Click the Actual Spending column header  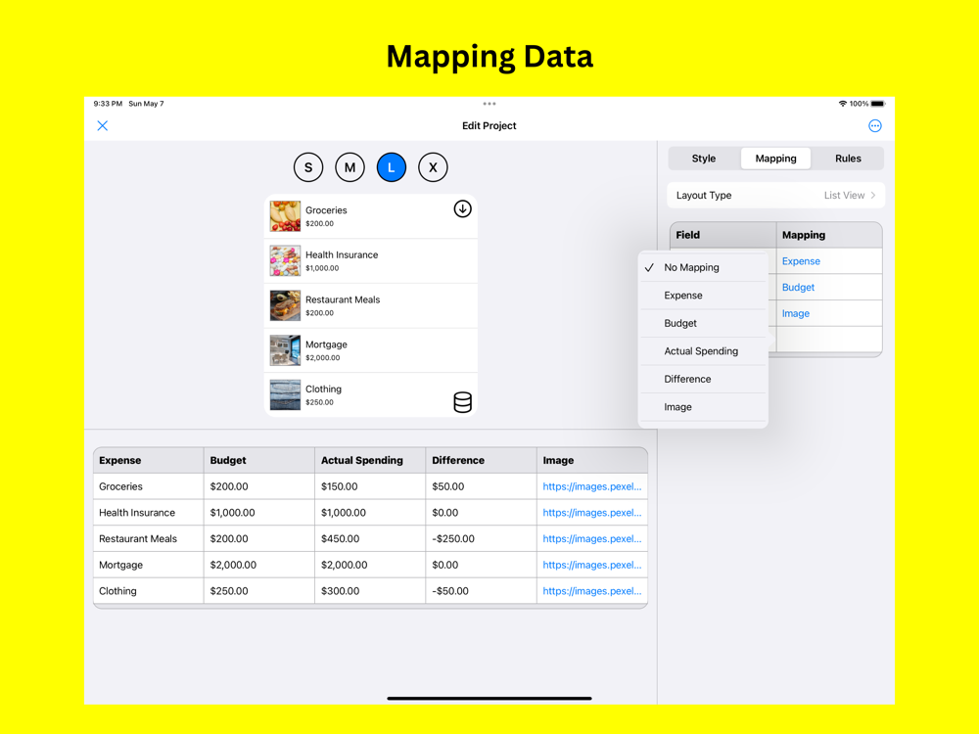pyautogui.click(x=370, y=460)
